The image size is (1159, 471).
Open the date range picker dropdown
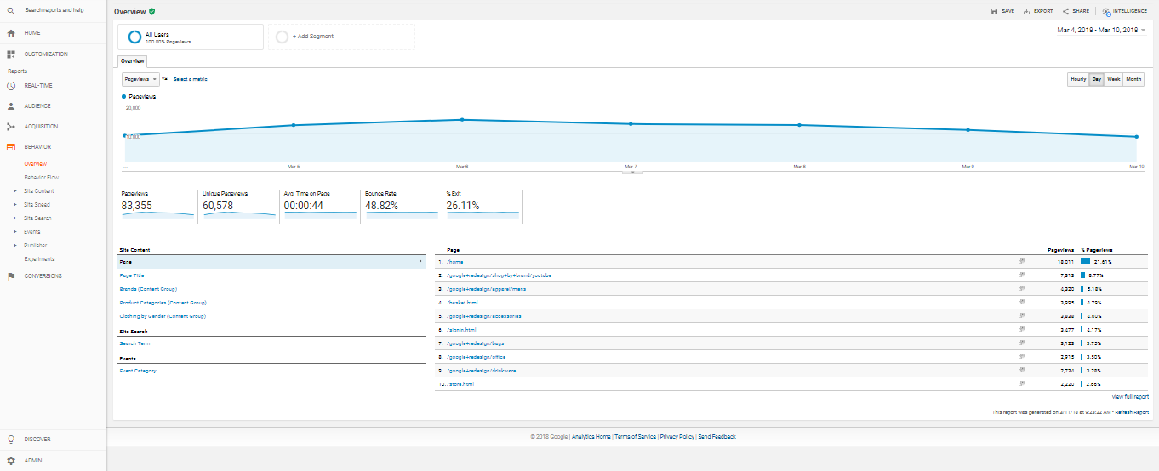tap(1101, 31)
